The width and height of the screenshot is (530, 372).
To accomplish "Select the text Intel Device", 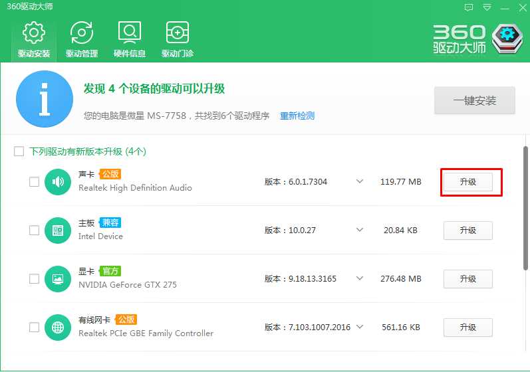I will point(100,236).
